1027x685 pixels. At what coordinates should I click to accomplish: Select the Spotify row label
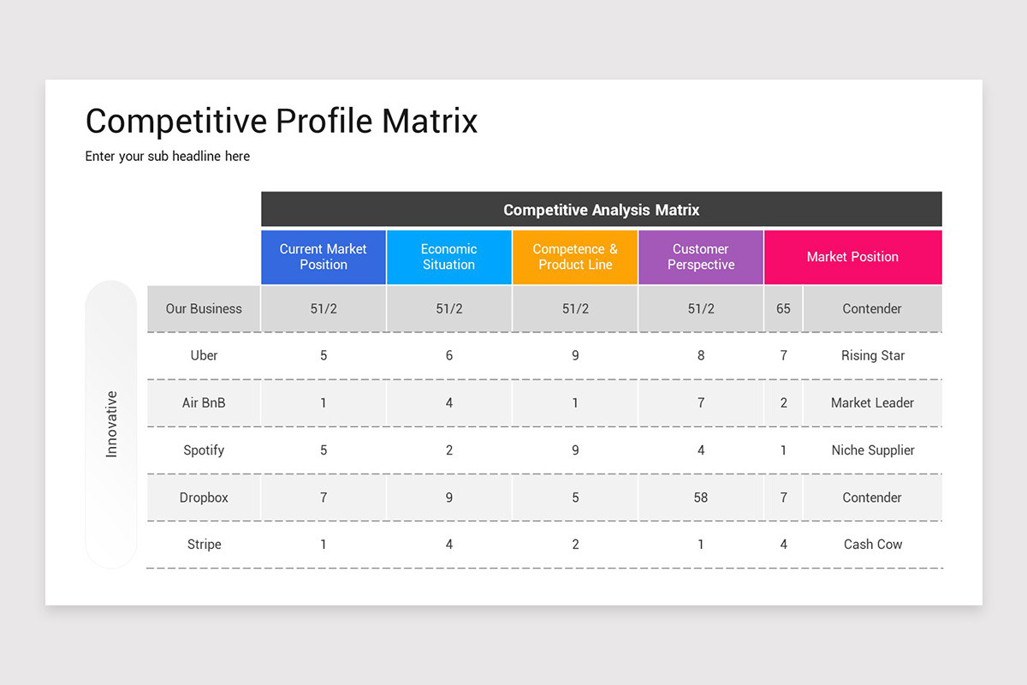(203, 450)
